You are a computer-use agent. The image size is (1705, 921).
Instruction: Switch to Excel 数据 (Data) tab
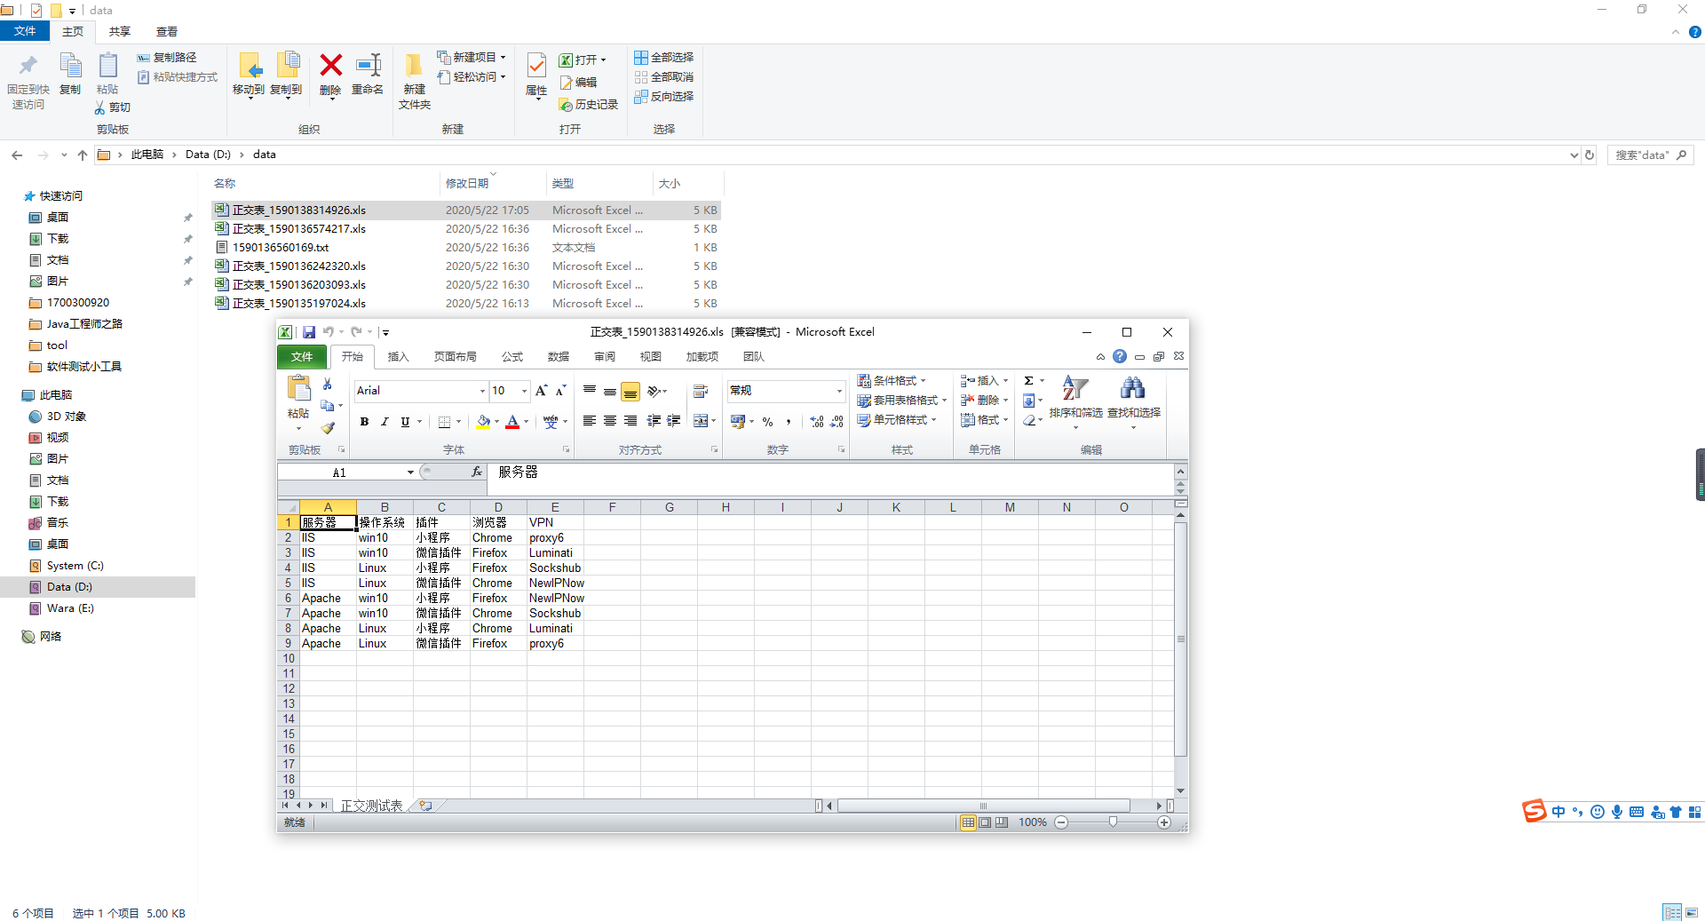tap(559, 357)
